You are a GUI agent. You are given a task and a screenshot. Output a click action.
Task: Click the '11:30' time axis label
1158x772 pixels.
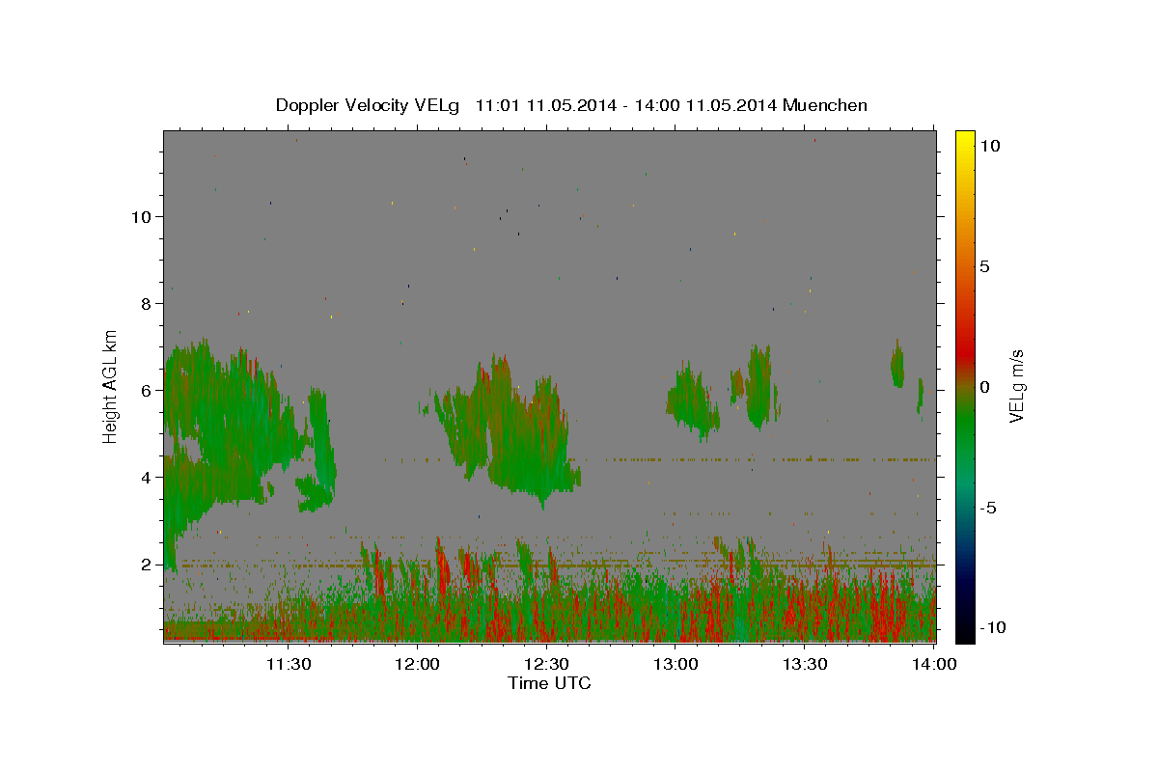point(288,664)
